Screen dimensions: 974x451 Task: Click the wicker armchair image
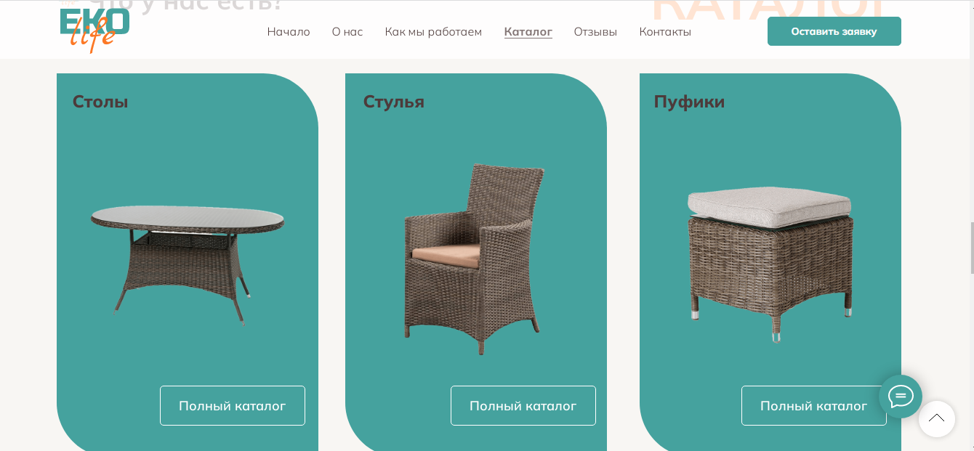(x=474, y=259)
